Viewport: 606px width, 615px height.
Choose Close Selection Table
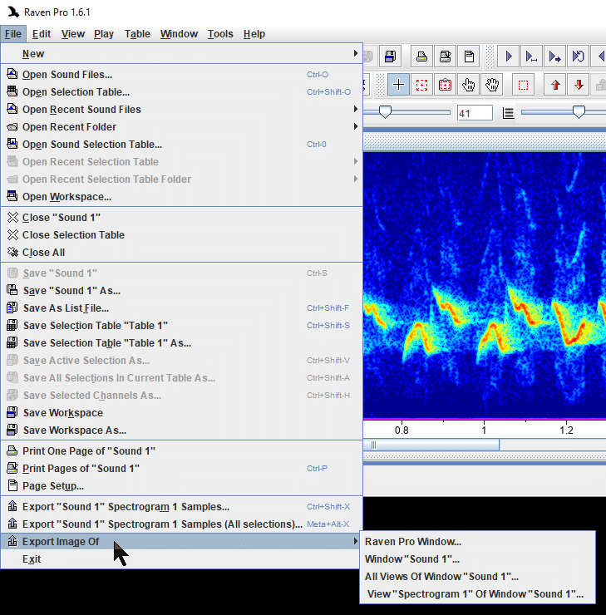point(181,235)
